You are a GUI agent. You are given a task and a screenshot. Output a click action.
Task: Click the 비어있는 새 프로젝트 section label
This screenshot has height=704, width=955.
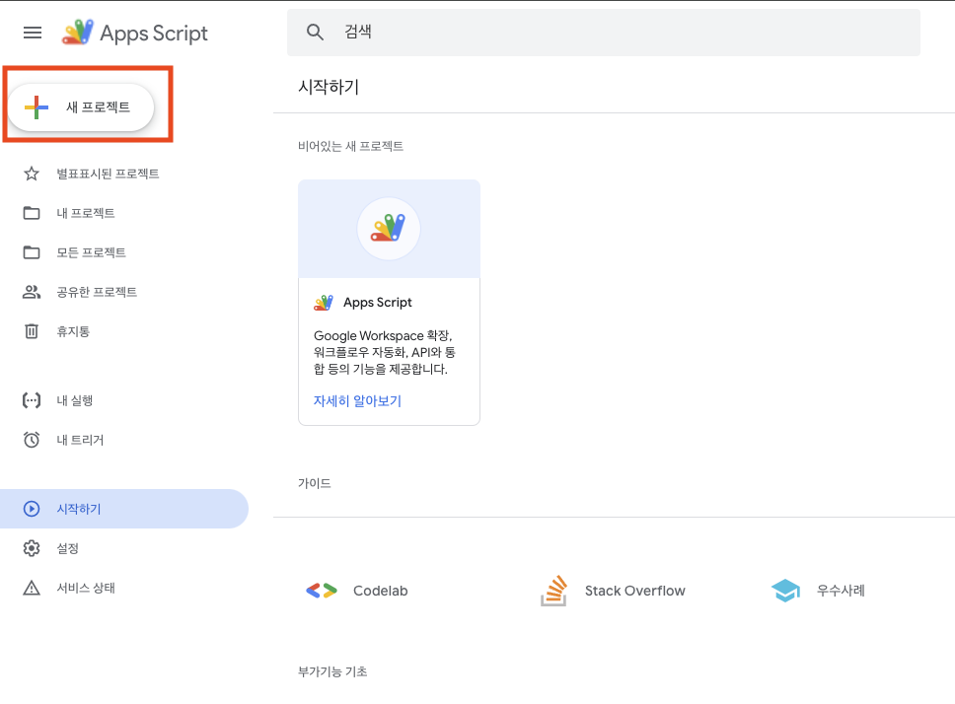tap(351, 146)
